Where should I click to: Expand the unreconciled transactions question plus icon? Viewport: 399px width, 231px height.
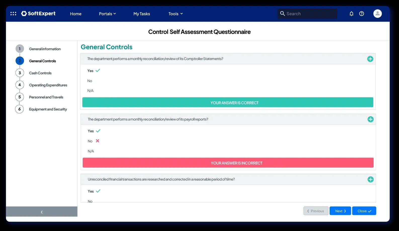point(370,179)
